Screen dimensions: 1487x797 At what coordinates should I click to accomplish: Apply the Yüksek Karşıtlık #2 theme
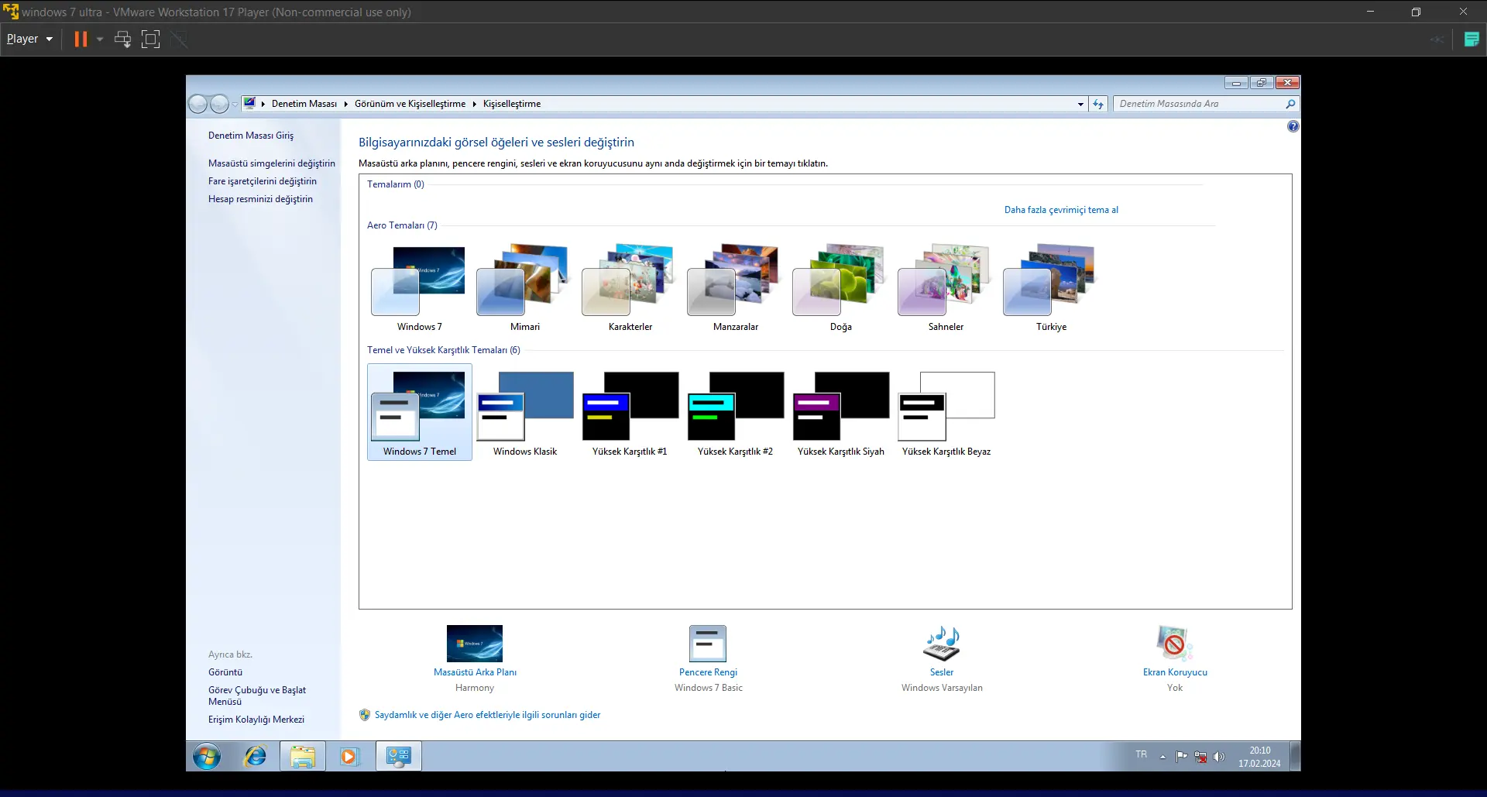click(736, 413)
